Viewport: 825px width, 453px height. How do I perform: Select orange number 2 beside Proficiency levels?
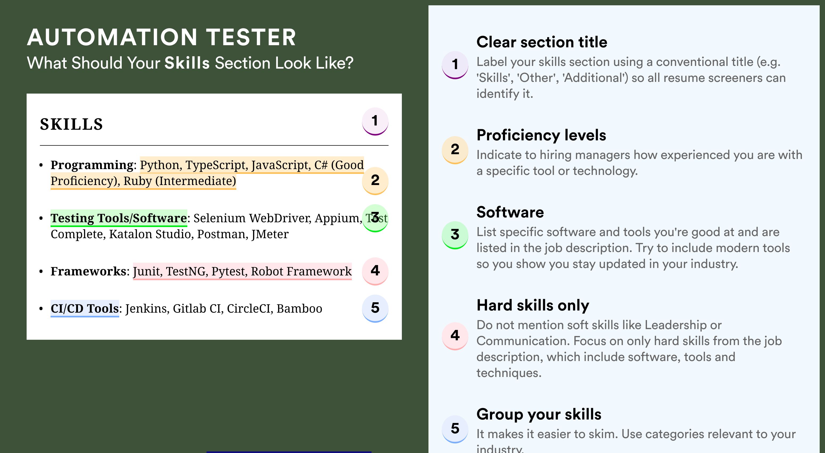(455, 150)
